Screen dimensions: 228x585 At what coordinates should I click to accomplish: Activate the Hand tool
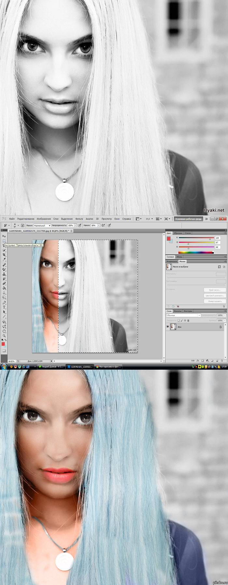click(4, 331)
